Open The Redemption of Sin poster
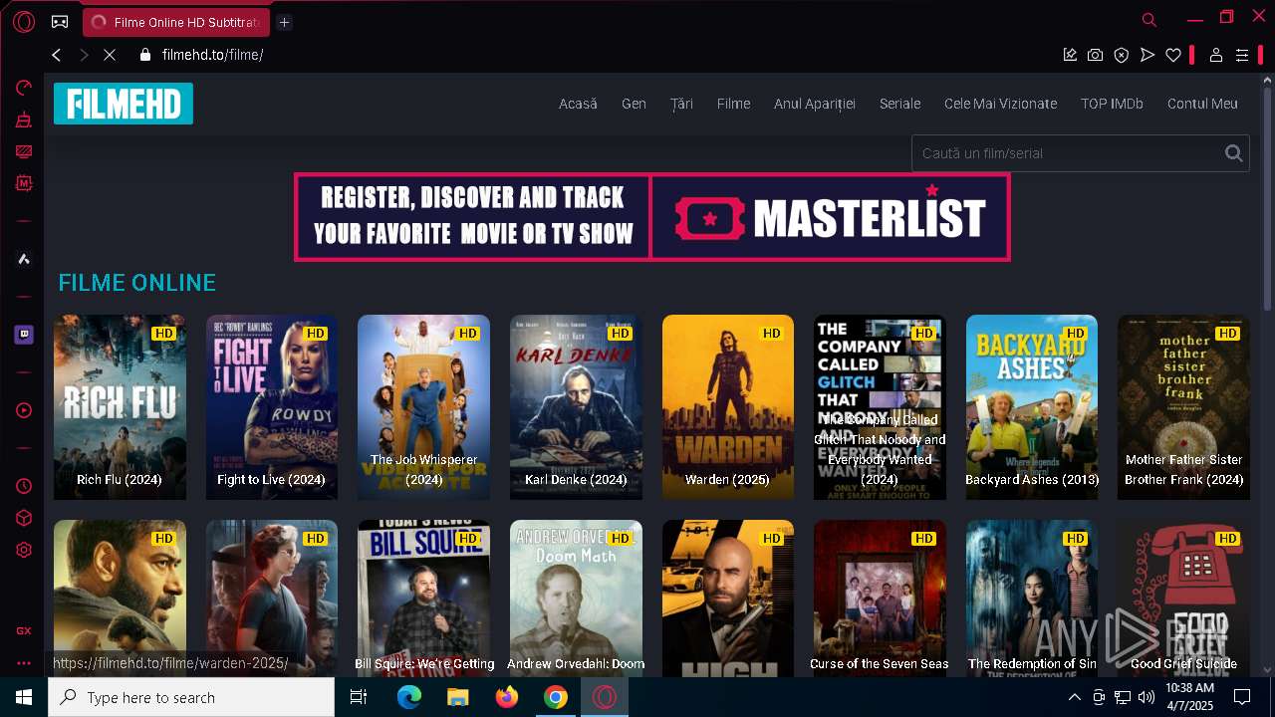Viewport: 1275px width, 717px height. coord(1032,597)
